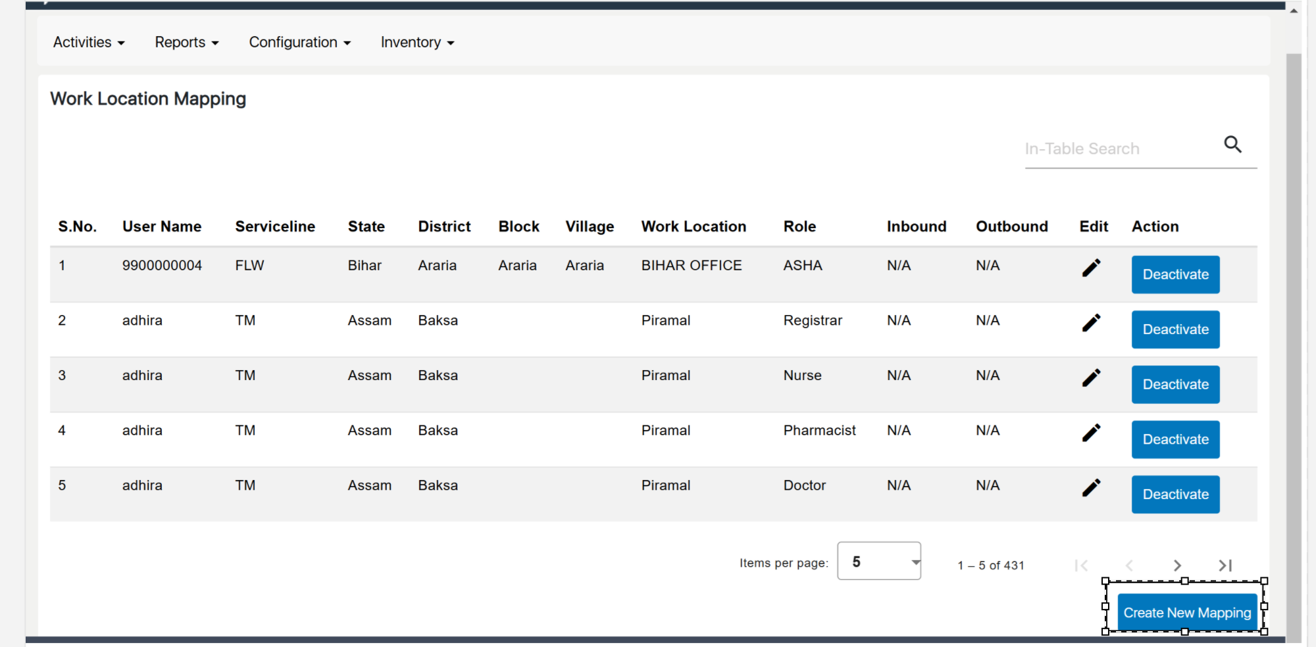This screenshot has width=1316, height=647.
Task: Deactivate the Nurse mapping
Action: point(1175,384)
